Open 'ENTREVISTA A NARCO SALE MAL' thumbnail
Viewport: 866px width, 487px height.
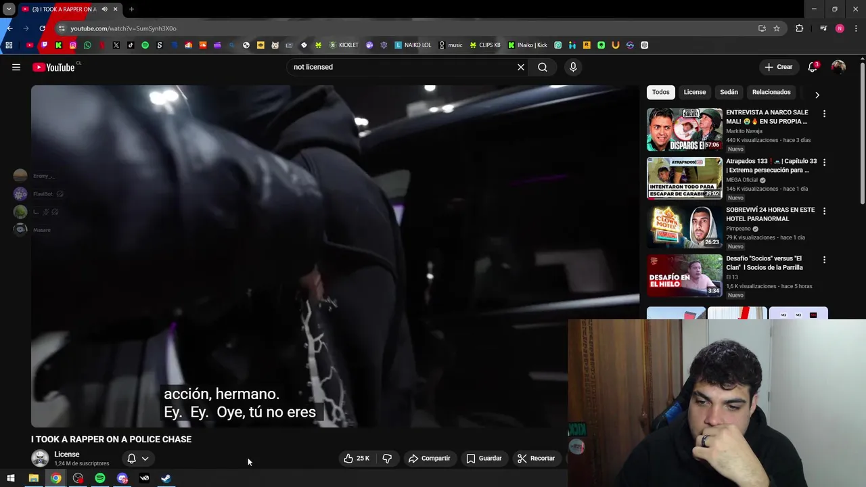click(684, 129)
